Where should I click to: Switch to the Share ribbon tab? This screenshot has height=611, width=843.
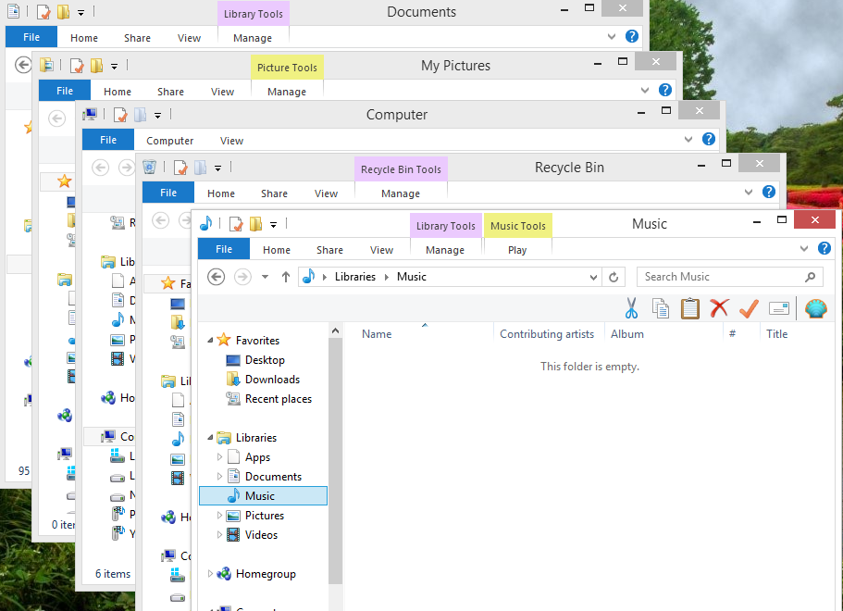tap(329, 249)
